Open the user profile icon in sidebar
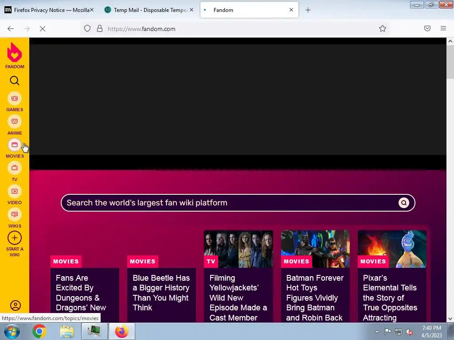This screenshot has width=454, height=340. (x=16, y=305)
